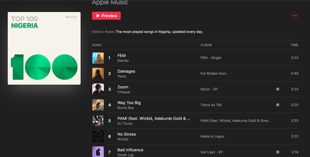The width and height of the screenshot is (310, 157).
Task: Click the PAMI song artwork thumbnail
Action: (x=98, y=121)
